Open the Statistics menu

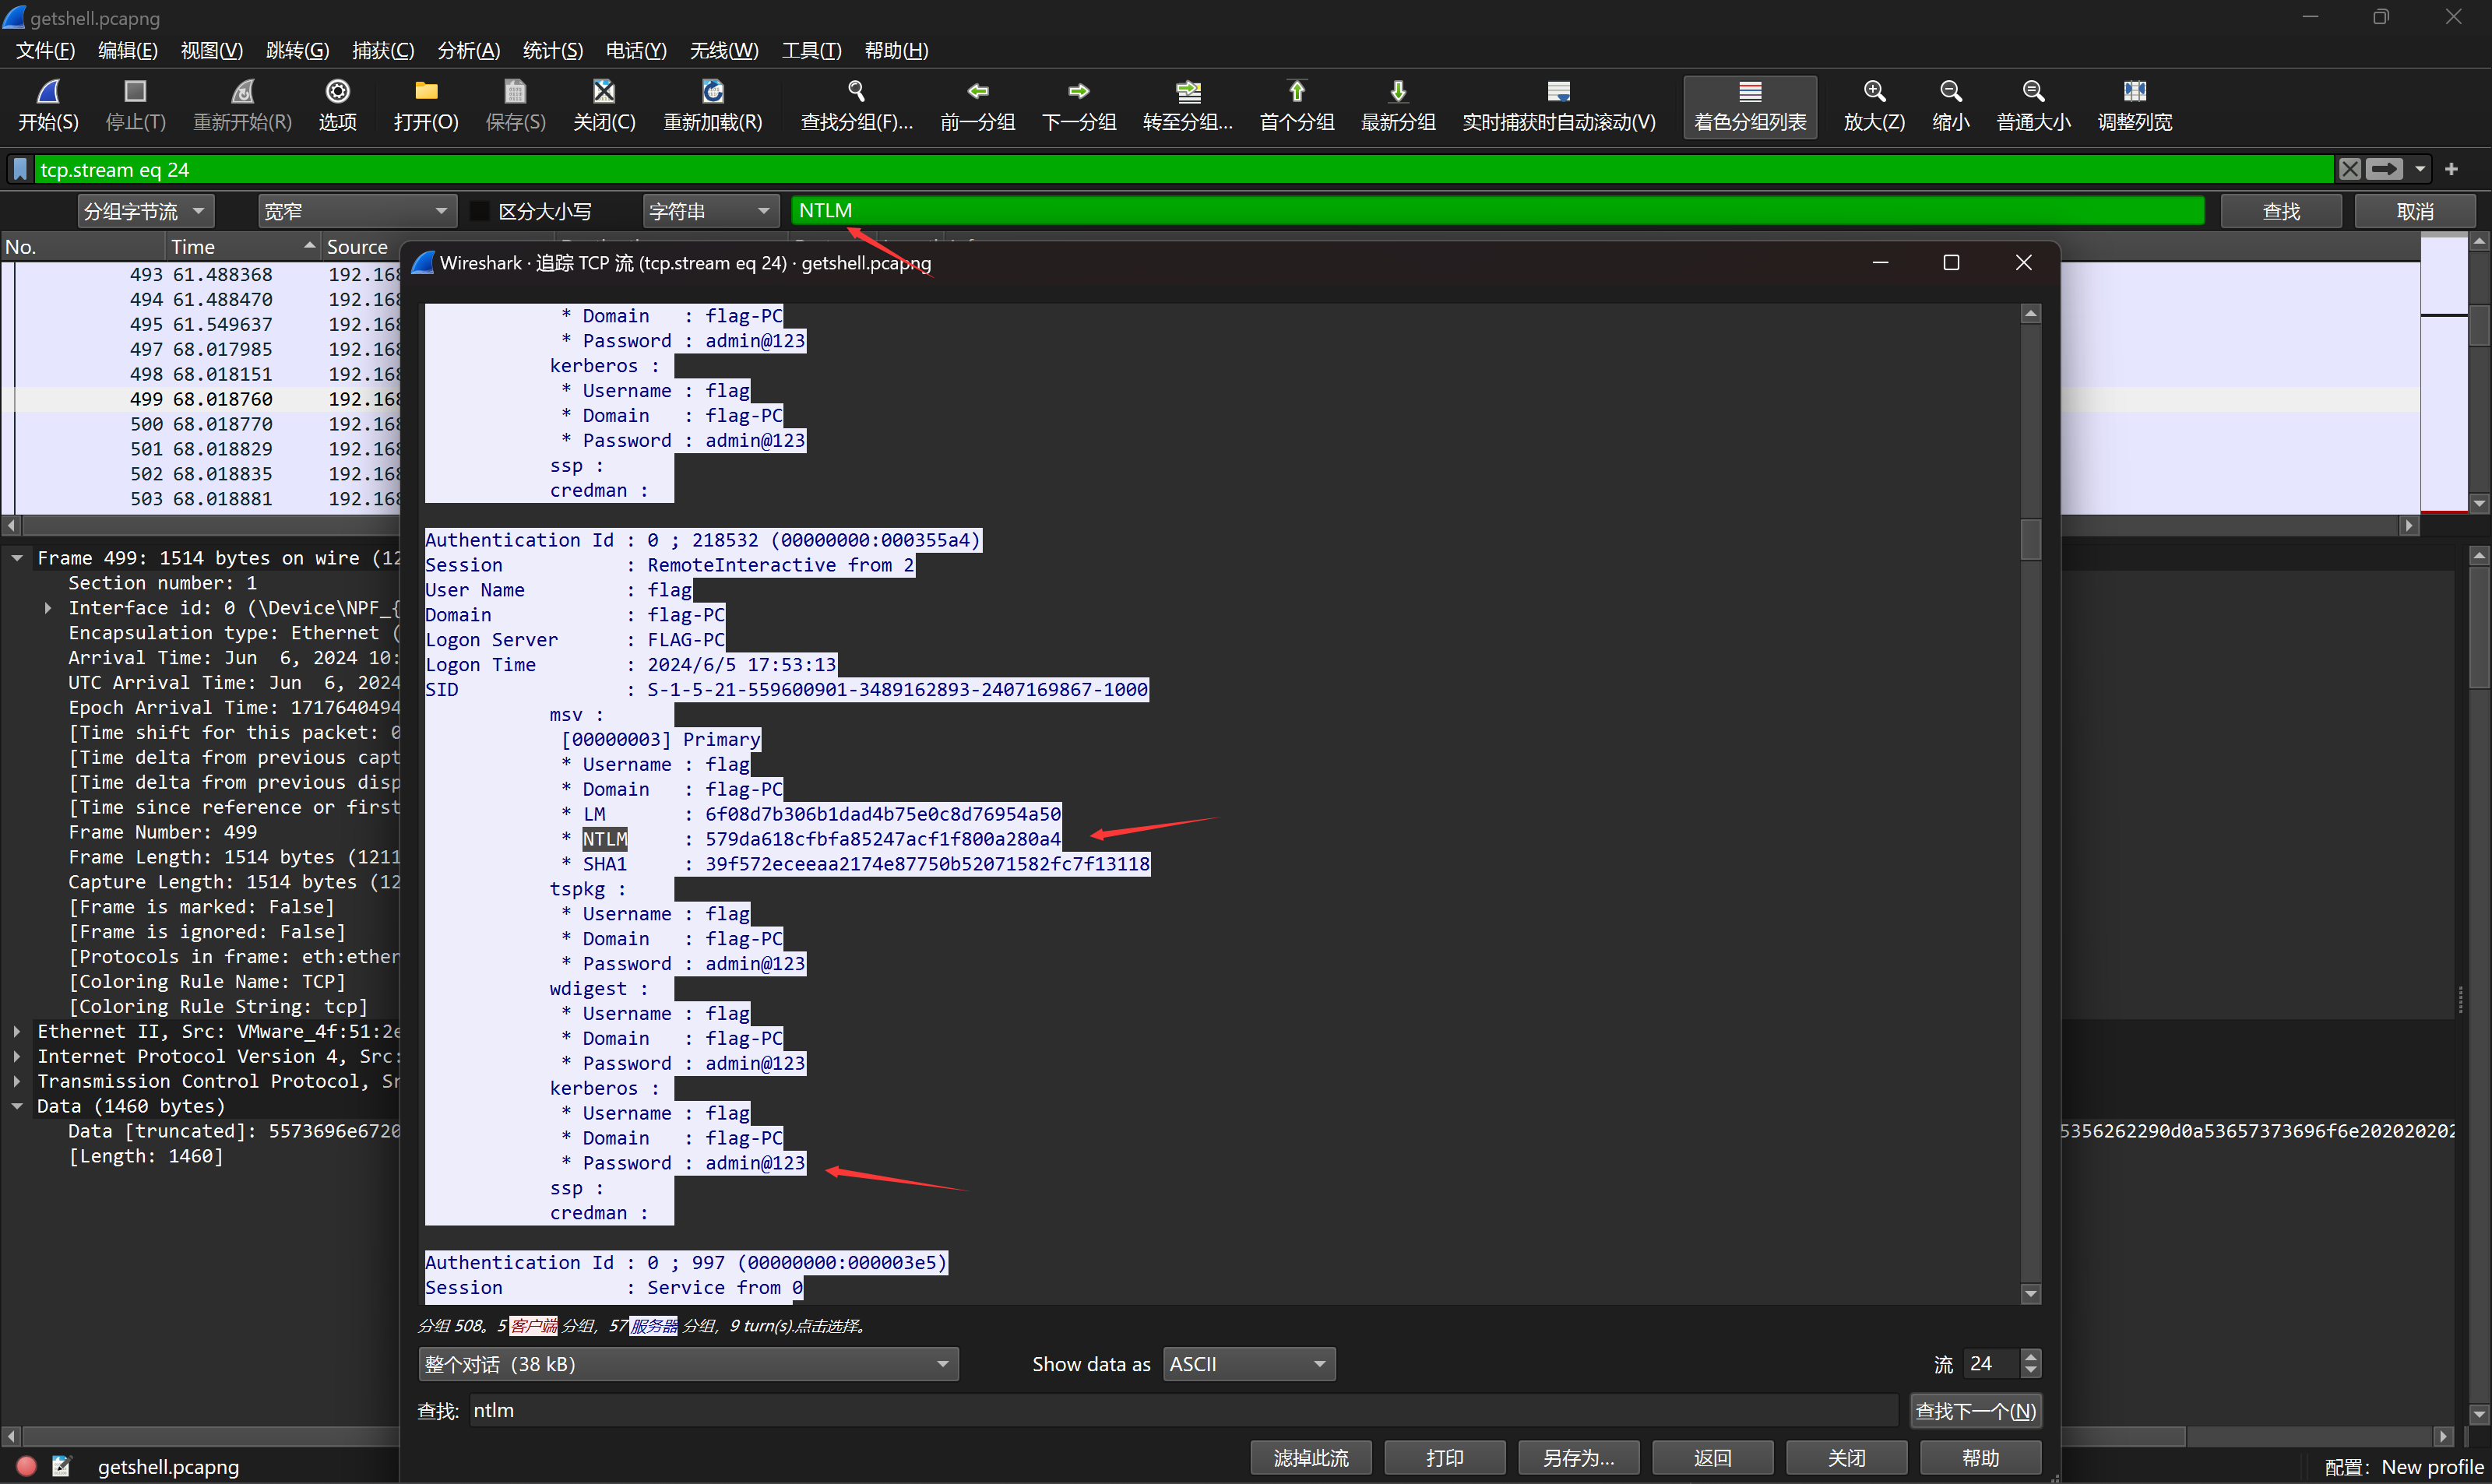click(x=552, y=50)
